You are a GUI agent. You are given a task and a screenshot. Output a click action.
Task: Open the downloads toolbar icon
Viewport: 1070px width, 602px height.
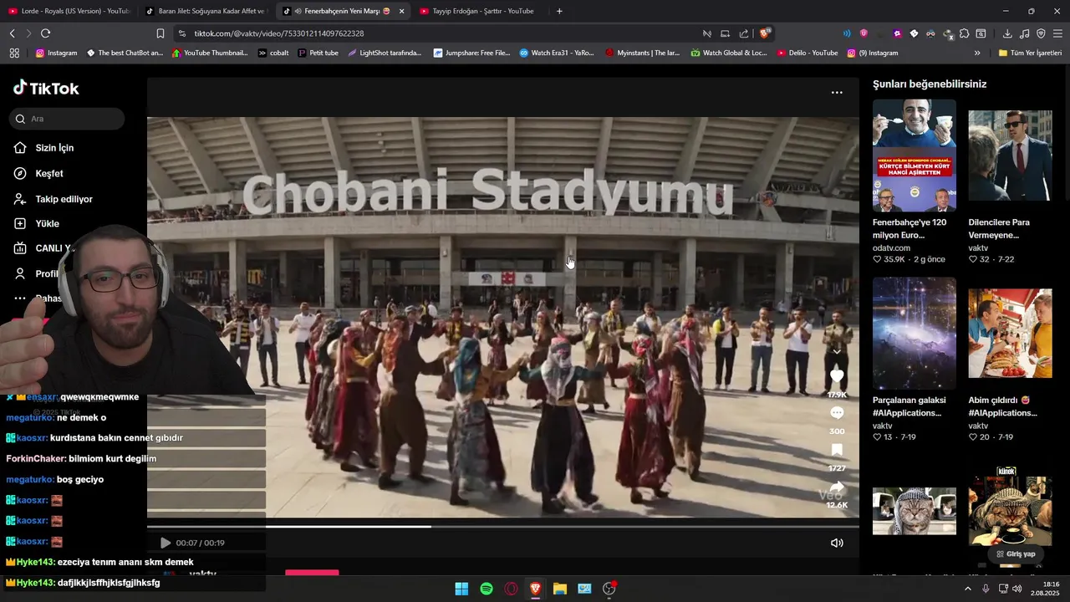point(1007,33)
